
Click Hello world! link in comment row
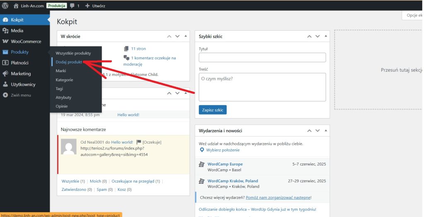point(122,142)
